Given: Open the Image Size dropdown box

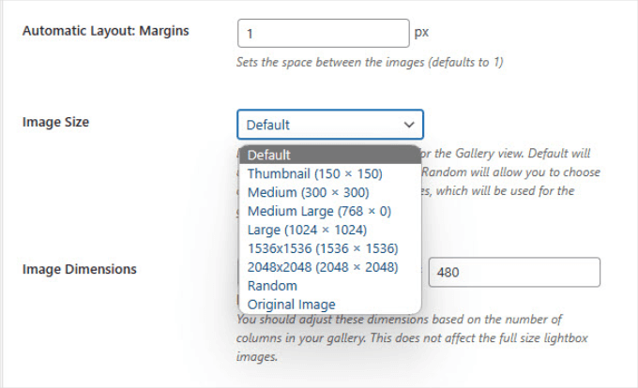Looking at the screenshot, I should pyautogui.click(x=319, y=125).
